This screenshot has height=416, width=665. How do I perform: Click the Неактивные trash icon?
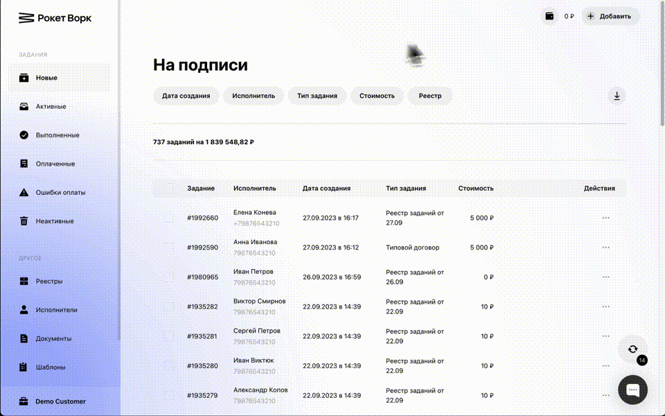(x=24, y=221)
